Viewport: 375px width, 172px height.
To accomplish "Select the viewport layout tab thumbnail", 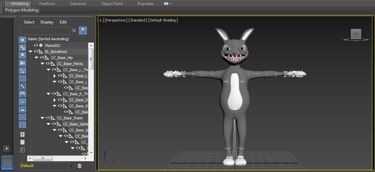I will pos(7,162).
